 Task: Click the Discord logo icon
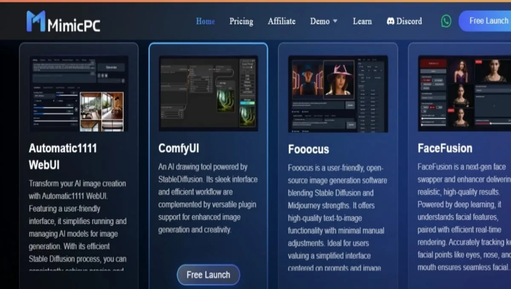[x=390, y=21]
